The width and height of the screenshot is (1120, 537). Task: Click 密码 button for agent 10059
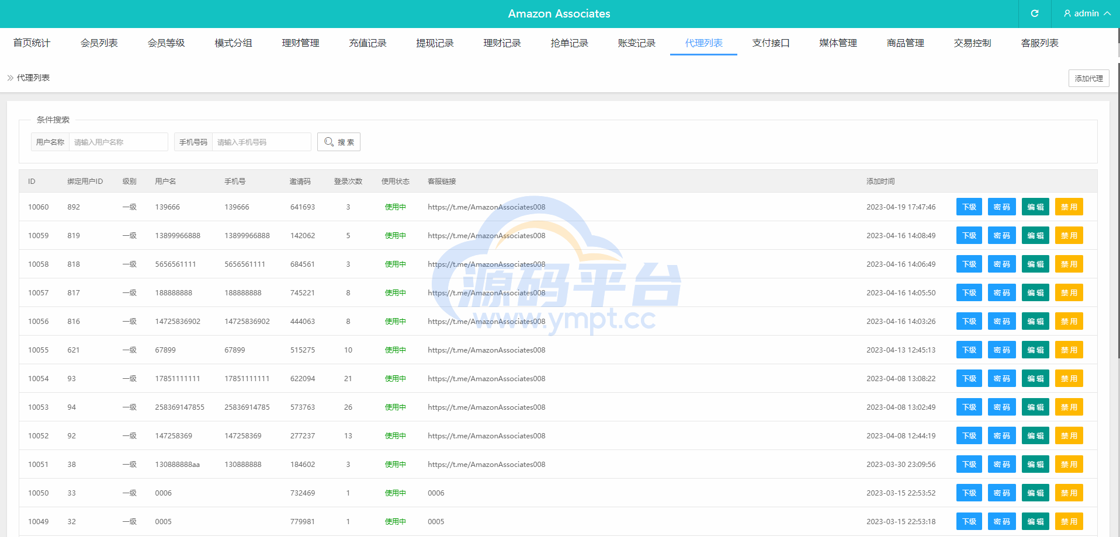pyautogui.click(x=1001, y=236)
